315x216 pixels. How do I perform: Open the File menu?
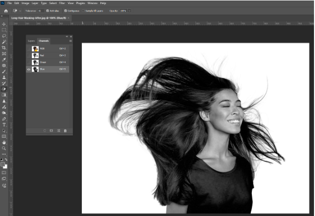(10, 3)
